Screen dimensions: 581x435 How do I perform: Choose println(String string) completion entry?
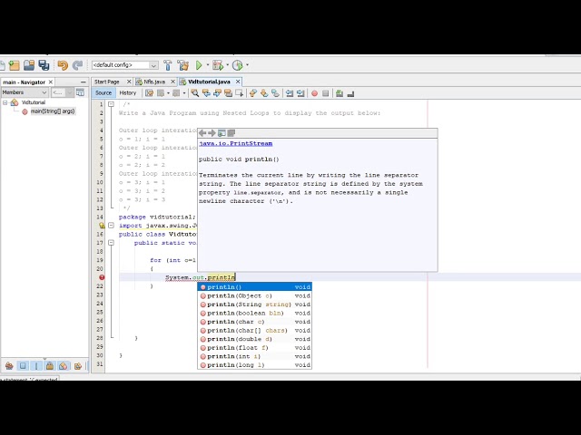click(x=254, y=304)
